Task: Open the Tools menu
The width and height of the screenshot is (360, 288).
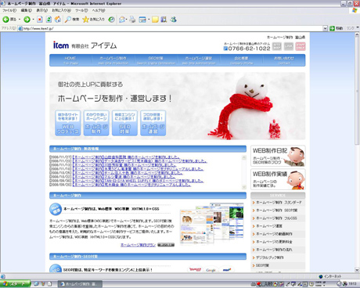Action: [81, 10]
